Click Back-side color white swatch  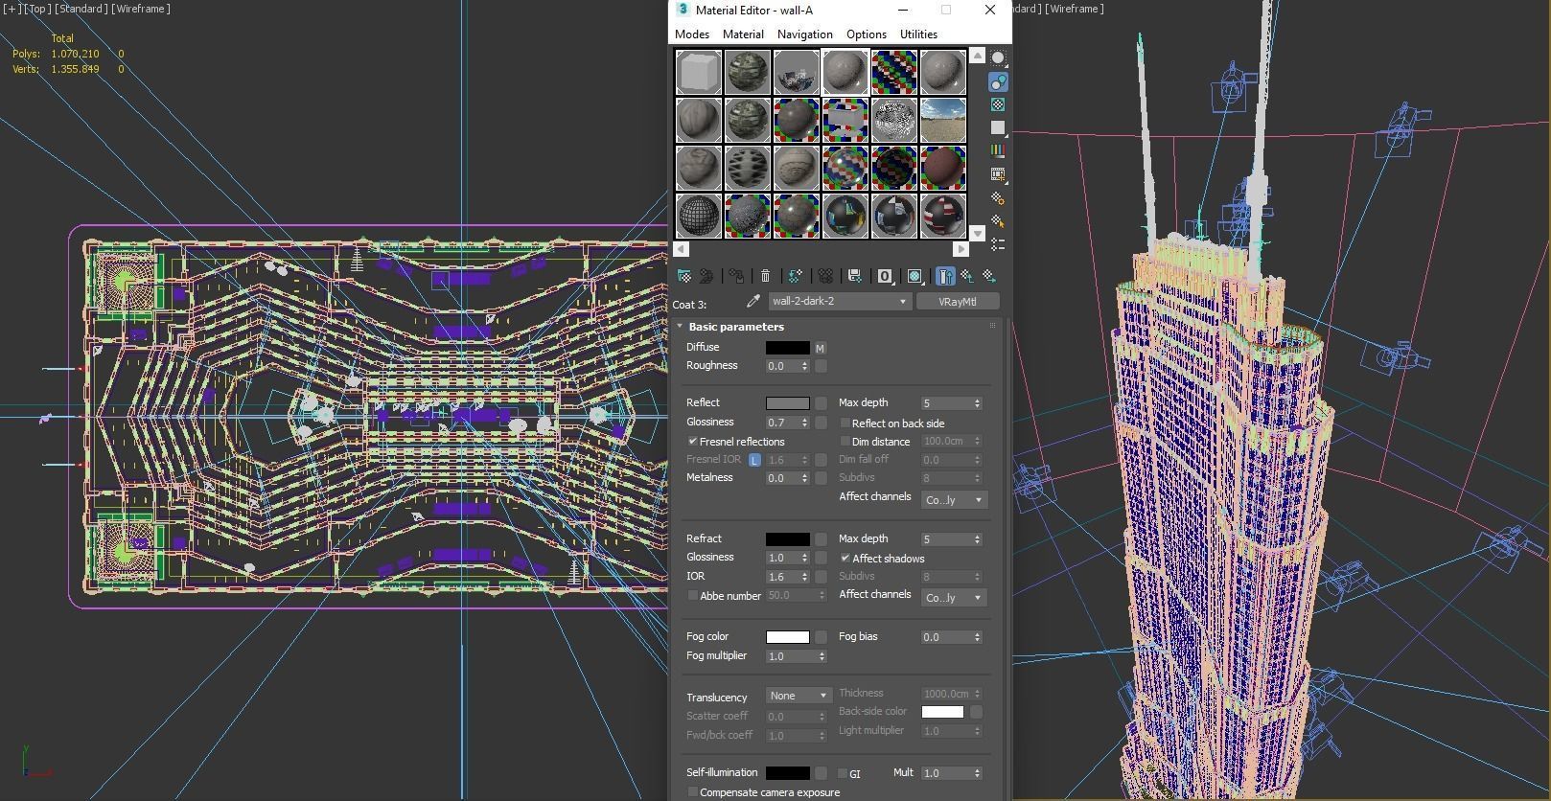[942, 712]
